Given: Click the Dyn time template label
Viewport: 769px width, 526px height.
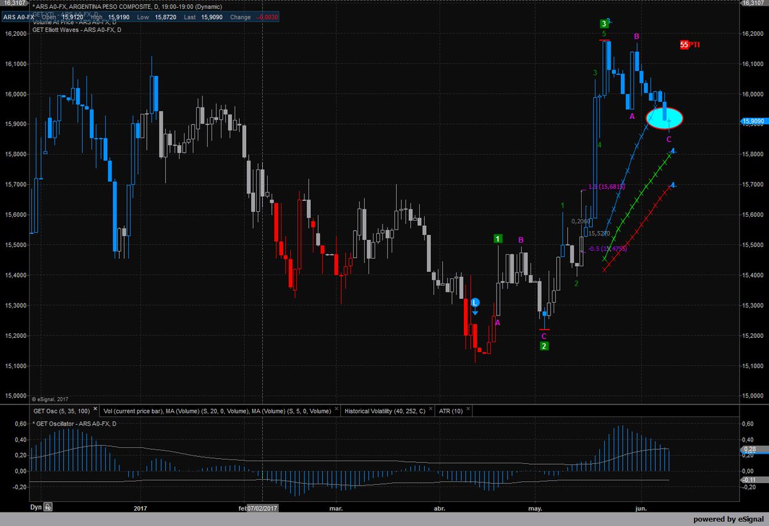Looking at the screenshot, I should [36, 507].
